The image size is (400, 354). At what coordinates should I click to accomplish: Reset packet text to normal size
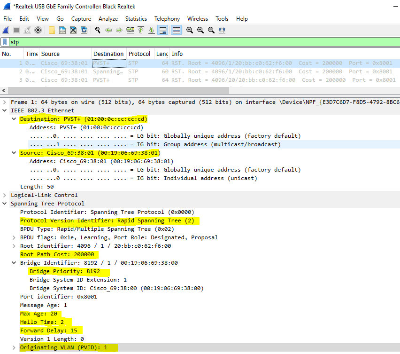point(211,30)
